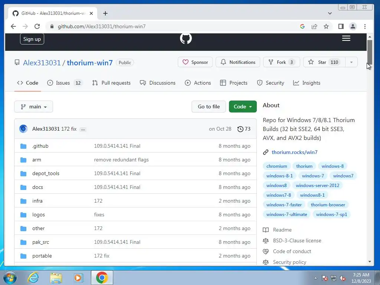Open the Security tab
Screen dimensions: 380x285
pos(271,83)
